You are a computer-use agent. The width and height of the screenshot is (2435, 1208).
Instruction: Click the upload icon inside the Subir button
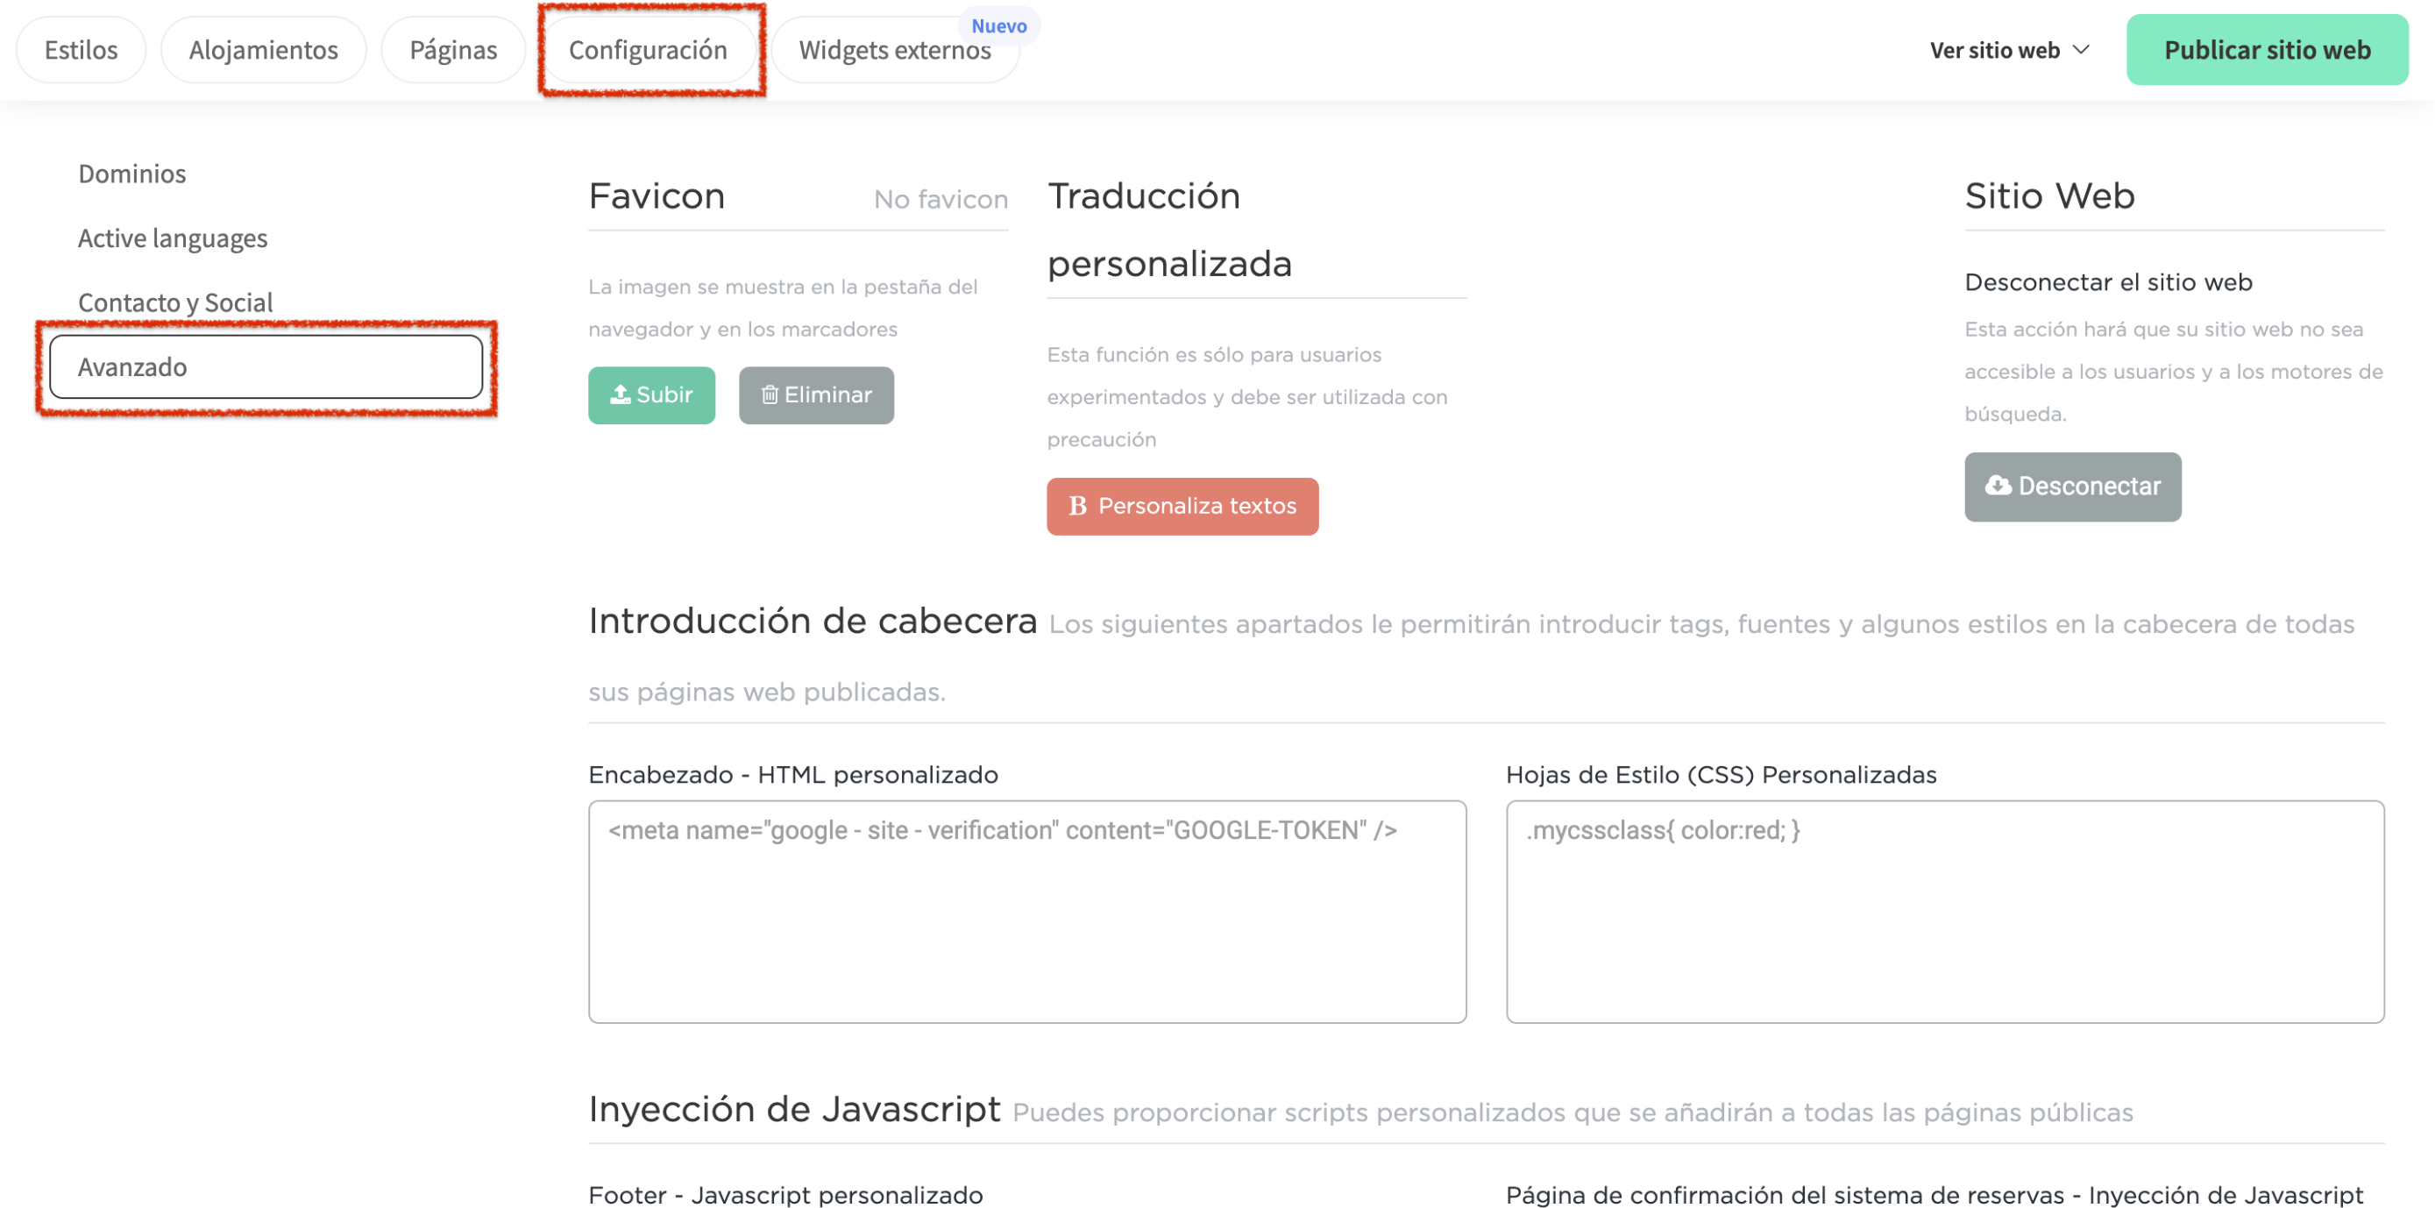621,395
